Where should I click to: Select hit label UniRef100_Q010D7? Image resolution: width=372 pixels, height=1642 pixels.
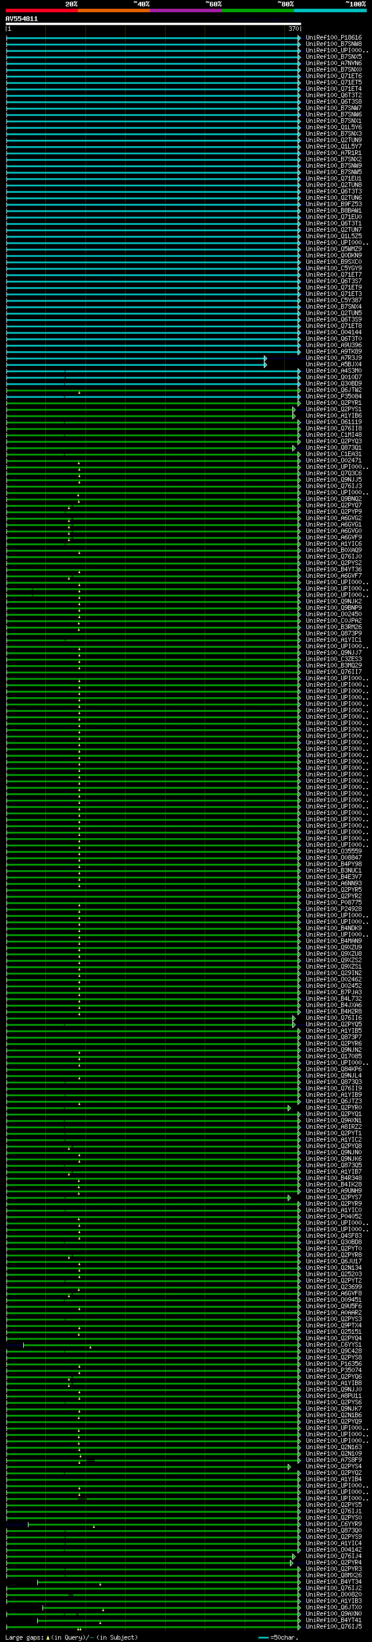click(x=333, y=377)
